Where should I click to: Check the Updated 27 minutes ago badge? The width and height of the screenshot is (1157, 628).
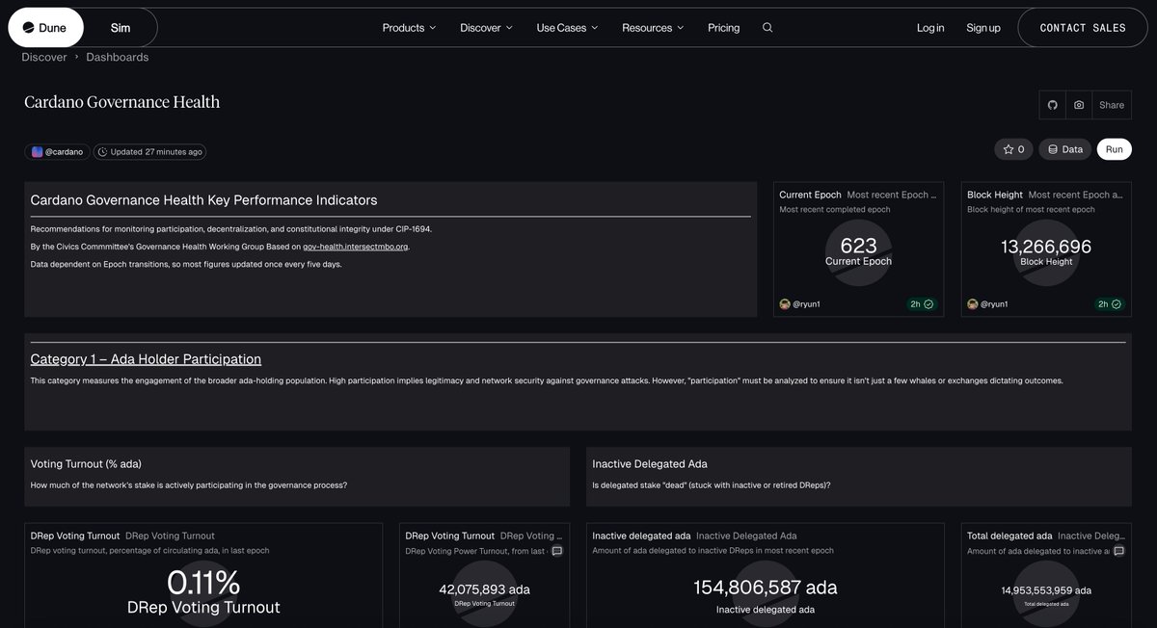point(149,152)
